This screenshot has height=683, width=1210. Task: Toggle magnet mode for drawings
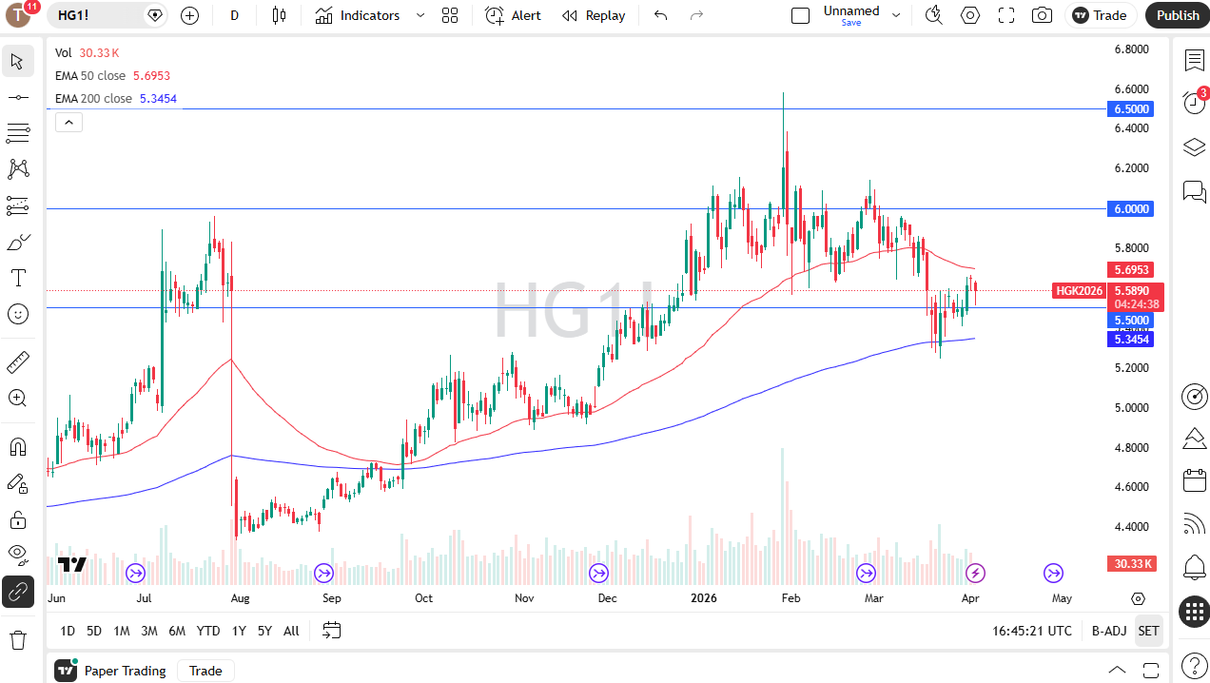click(x=17, y=447)
